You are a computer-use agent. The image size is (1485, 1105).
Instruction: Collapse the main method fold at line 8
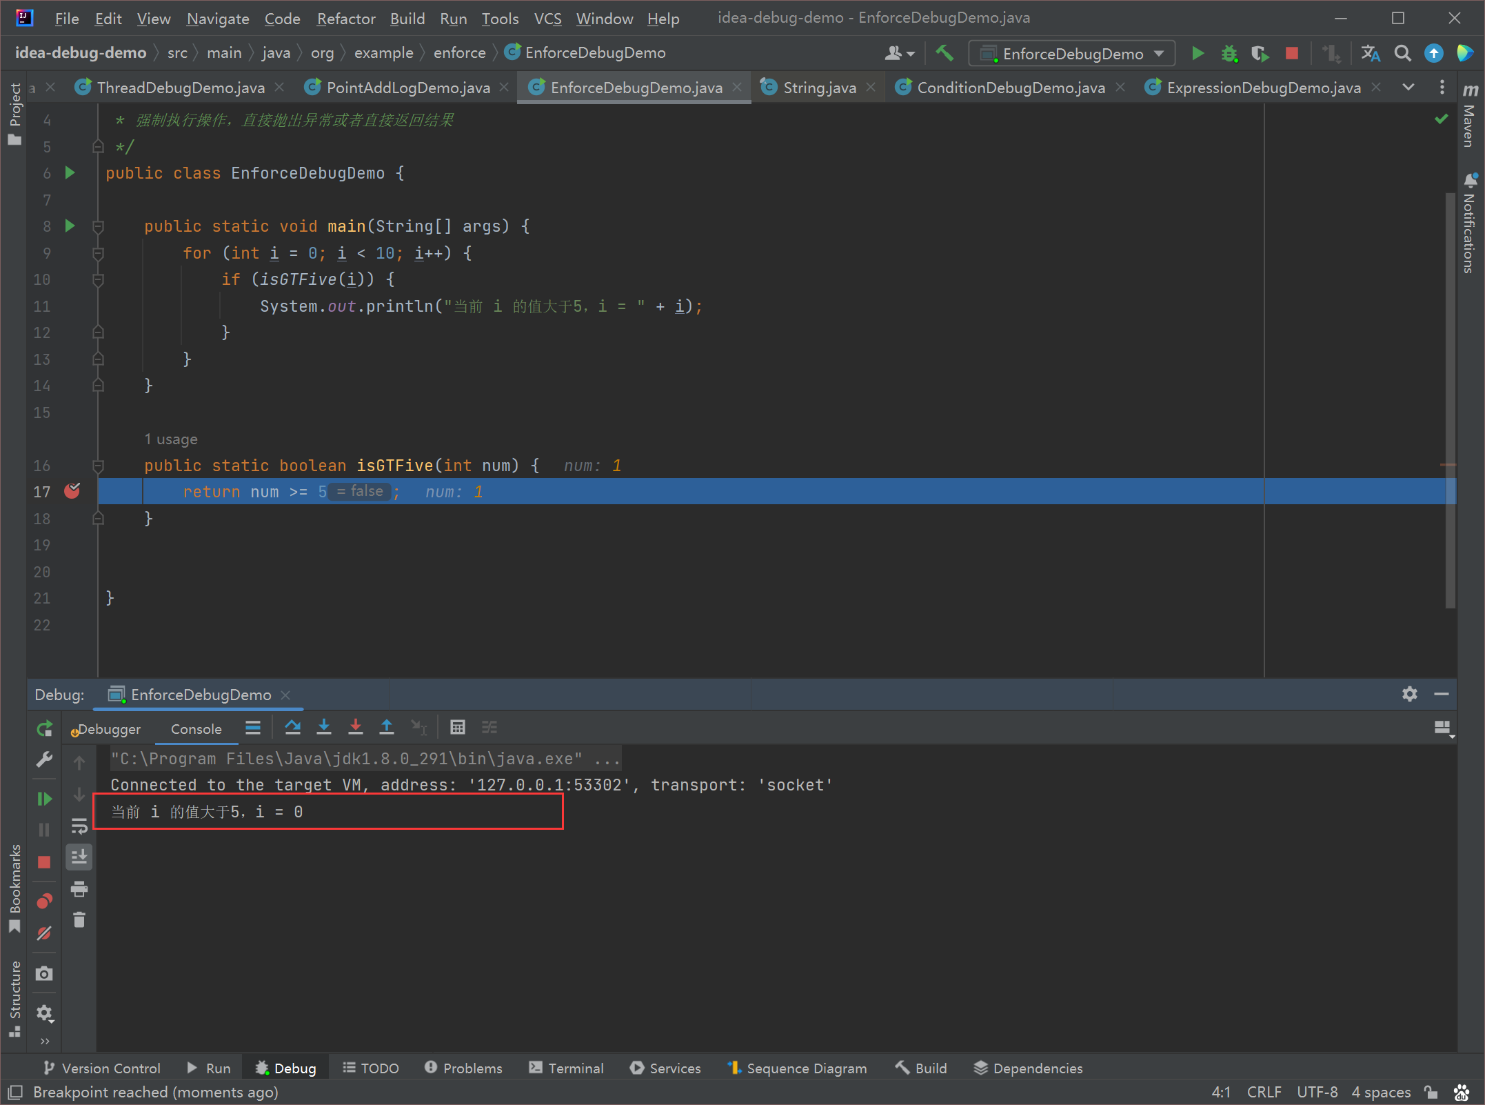(98, 226)
